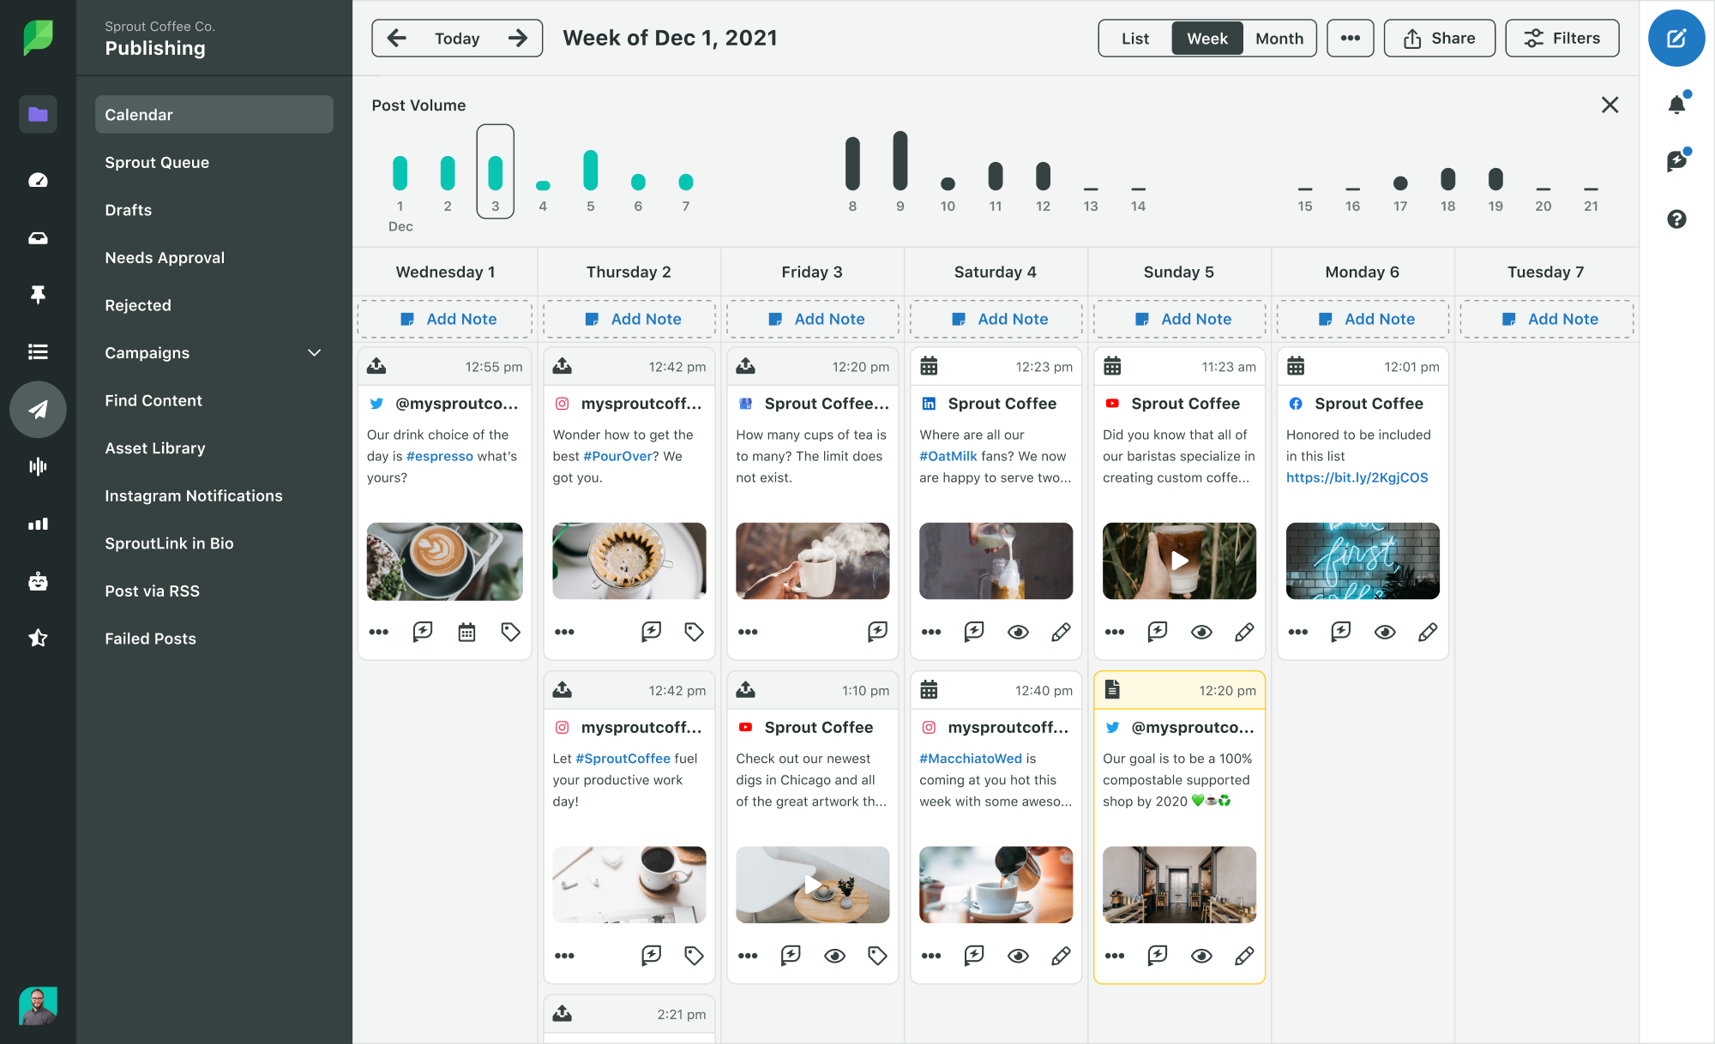Switch to Month view

pos(1279,37)
